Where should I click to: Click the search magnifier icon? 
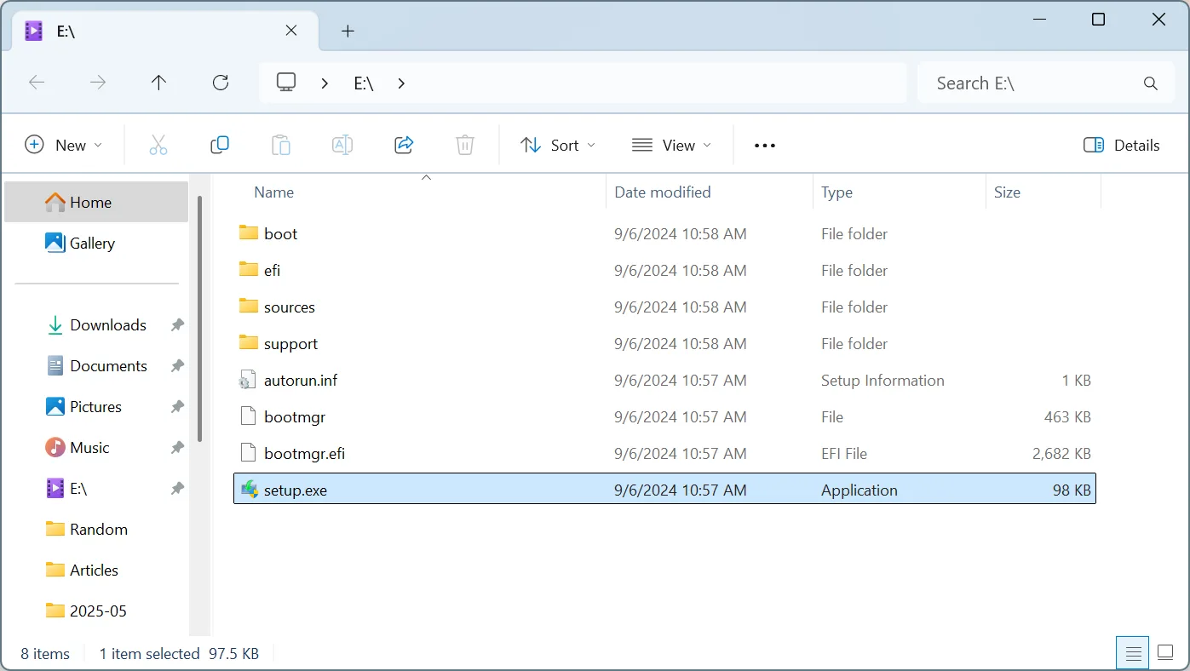(1151, 83)
